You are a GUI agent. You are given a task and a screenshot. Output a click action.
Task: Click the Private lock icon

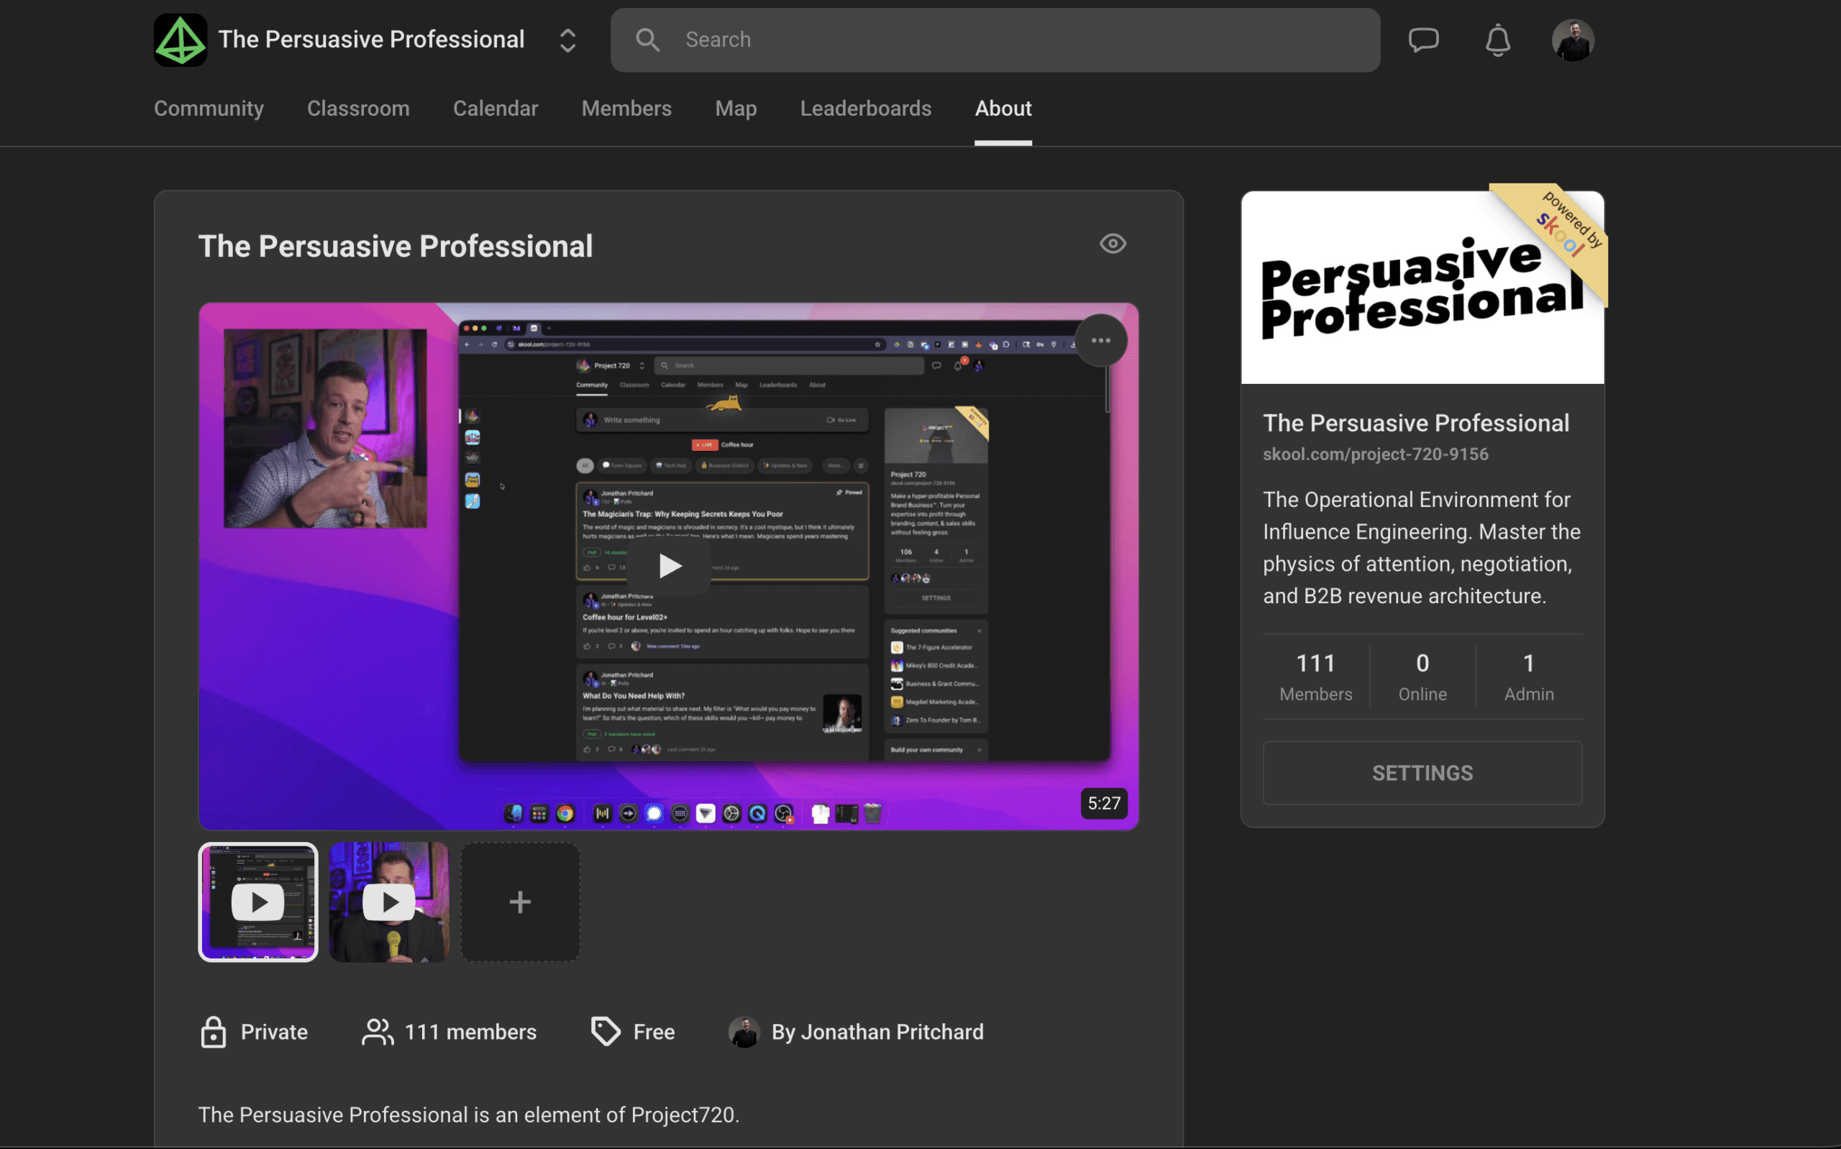[214, 1032]
